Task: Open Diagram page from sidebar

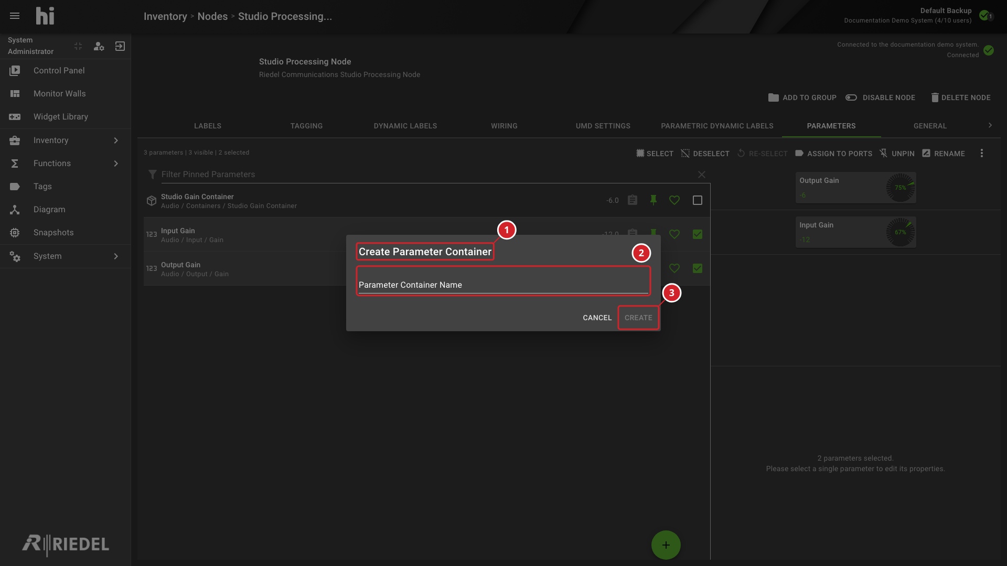Action: (x=65, y=209)
